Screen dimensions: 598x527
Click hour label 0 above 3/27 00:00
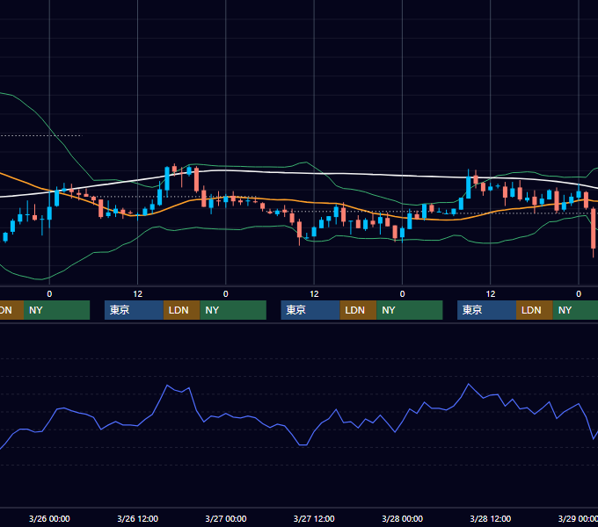point(226,294)
